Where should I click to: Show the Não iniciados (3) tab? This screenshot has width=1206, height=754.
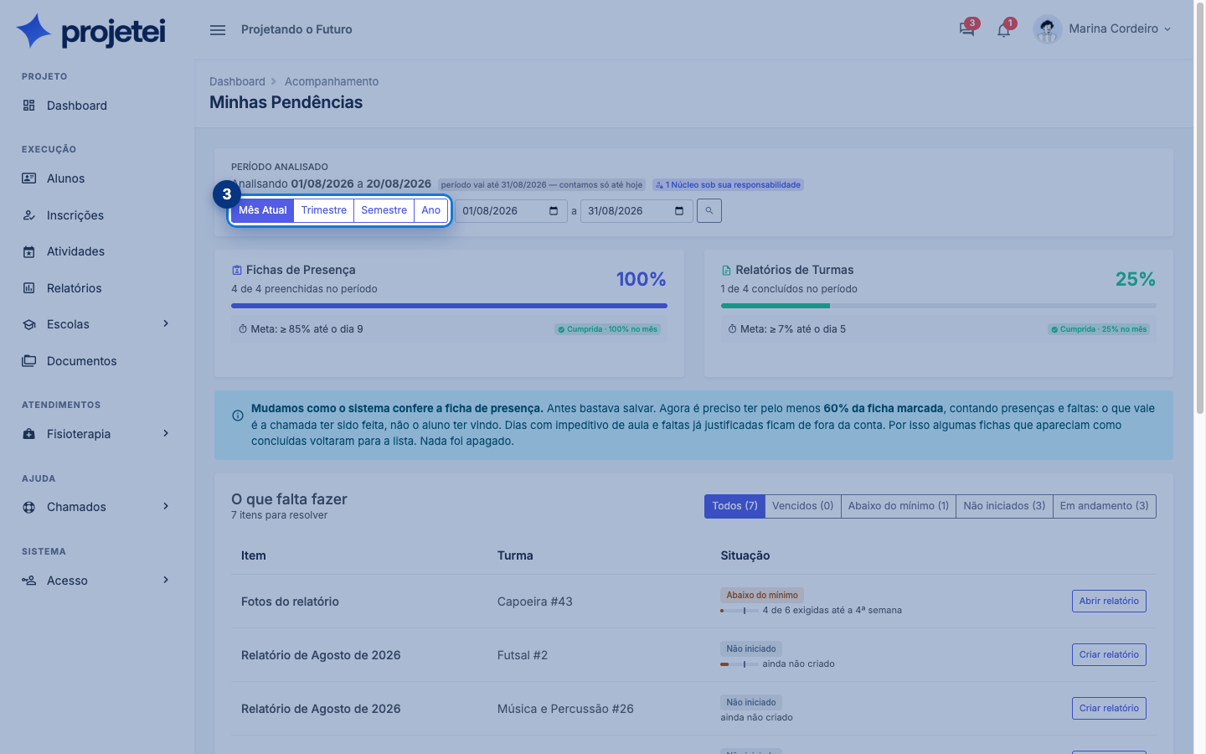pos(1004,506)
